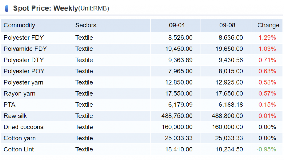Open the Polyester yarn entry
Viewport: 284px width, 160px height.
click(23, 82)
